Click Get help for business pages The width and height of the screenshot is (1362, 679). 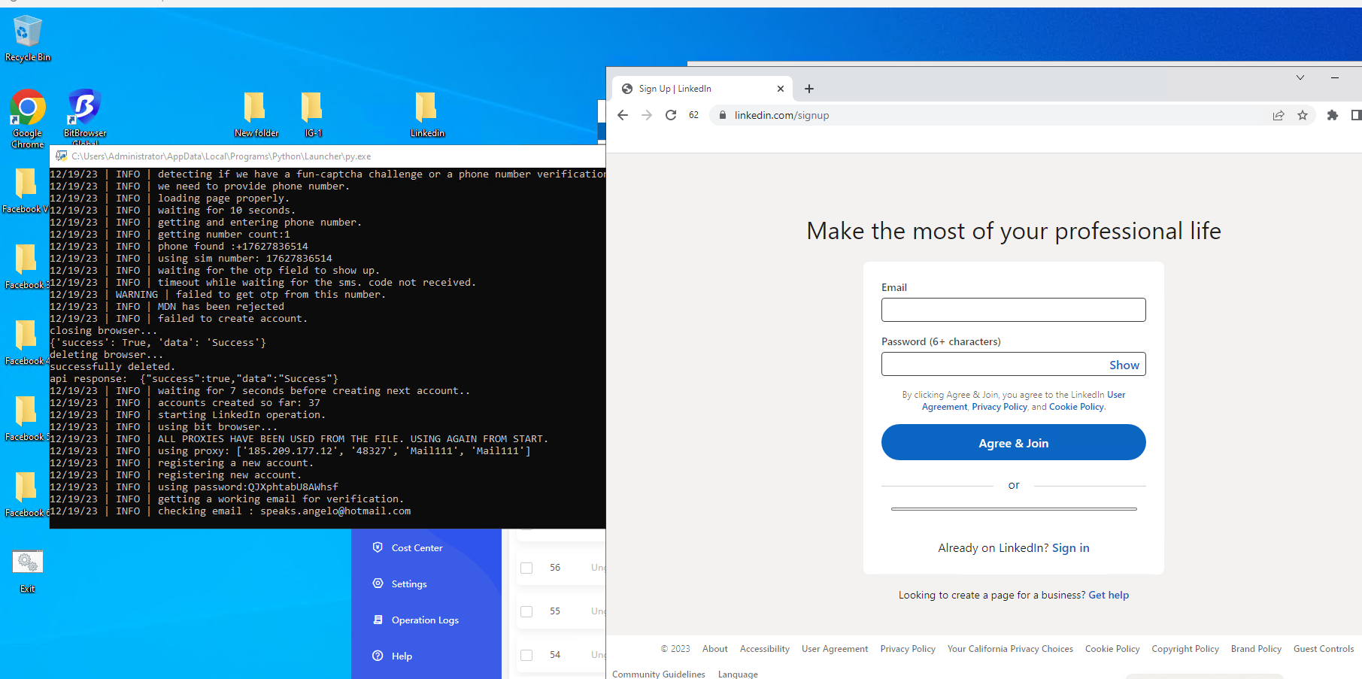[1109, 595]
